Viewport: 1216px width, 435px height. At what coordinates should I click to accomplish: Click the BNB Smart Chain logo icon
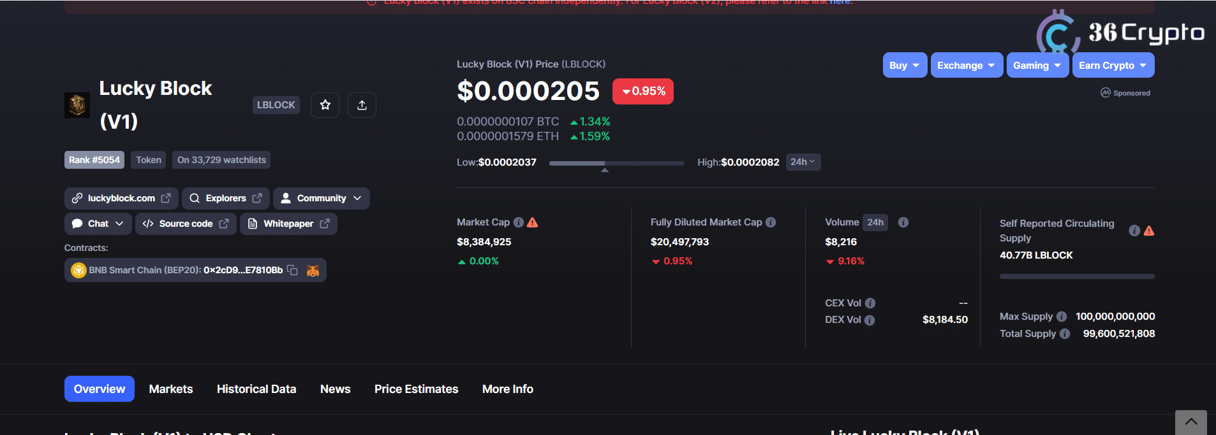coord(78,270)
